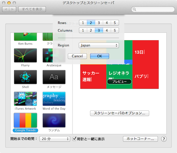Set Columns to 4

pyautogui.click(x=107, y=30)
